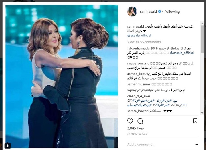The width and height of the screenshot is (206, 150).
Task: Open snaps_soma commenter profile
Action: [x=136, y=64]
